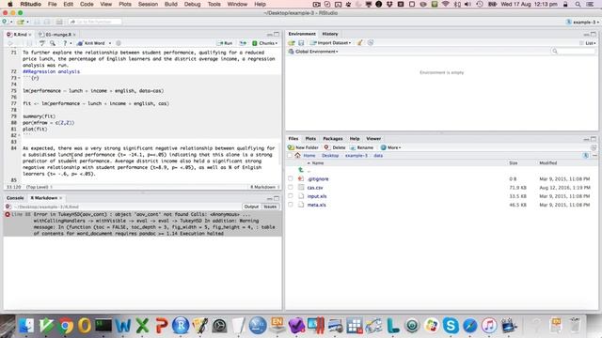Open the Knit Word options dropdown arrow
The height and width of the screenshot is (338, 602).
110,43
